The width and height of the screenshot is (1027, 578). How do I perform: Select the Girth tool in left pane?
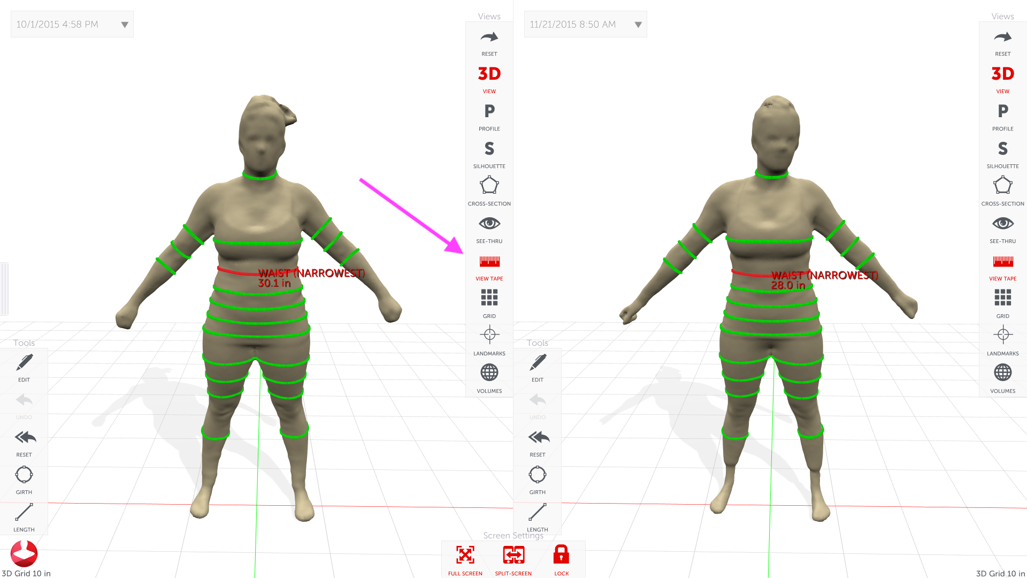pyautogui.click(x=24, y=475)
